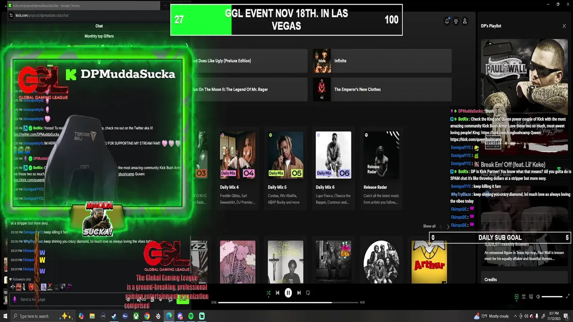The width and height of the screenshot is (573, 322).
Task: Open the Spotify notifications bell
Action: pyautogui.click(x=447, y=21)
